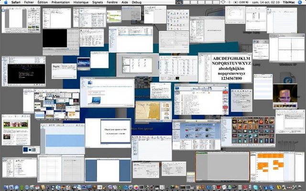Select the window showing a MacBook laptop picture
This screenshot has width=306, height=191.
107,92
